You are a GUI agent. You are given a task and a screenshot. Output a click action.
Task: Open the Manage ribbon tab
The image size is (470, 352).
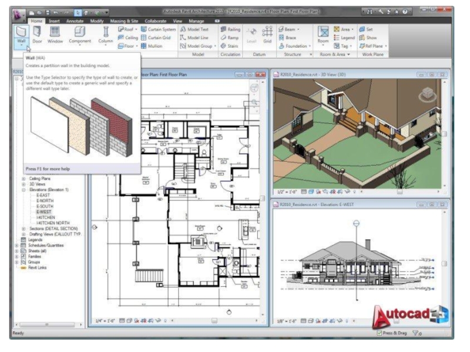[x=196, y=21]
